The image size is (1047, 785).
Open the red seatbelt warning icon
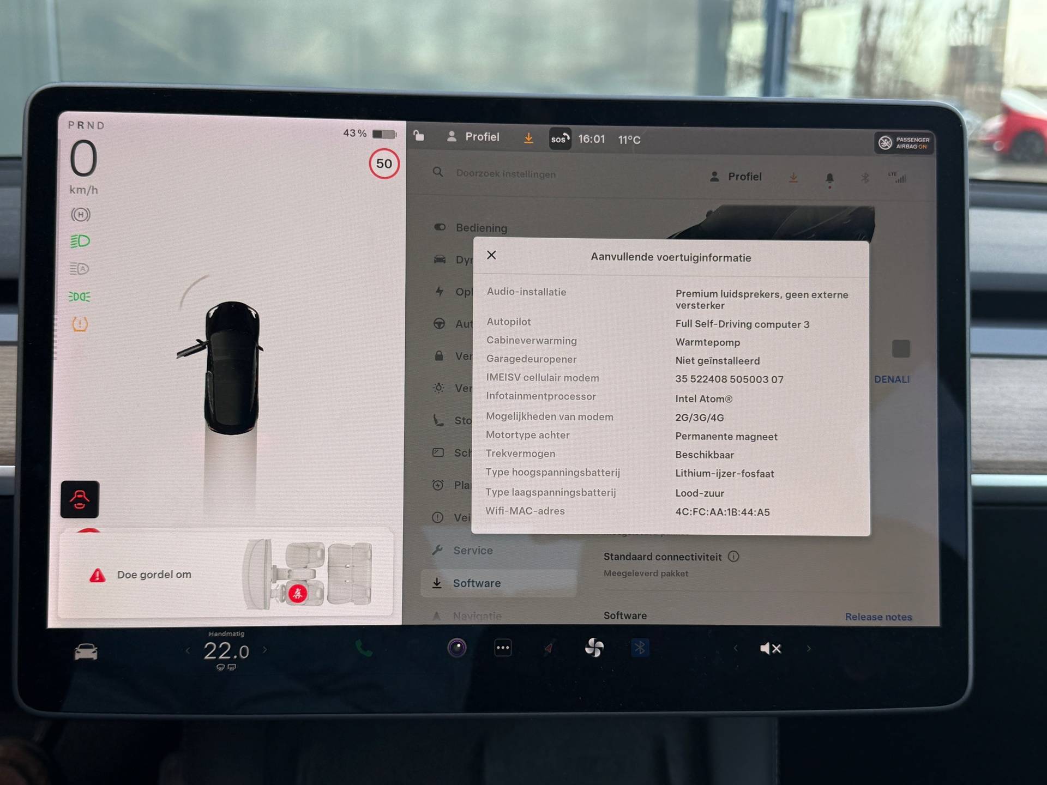[x=80, y=499]
